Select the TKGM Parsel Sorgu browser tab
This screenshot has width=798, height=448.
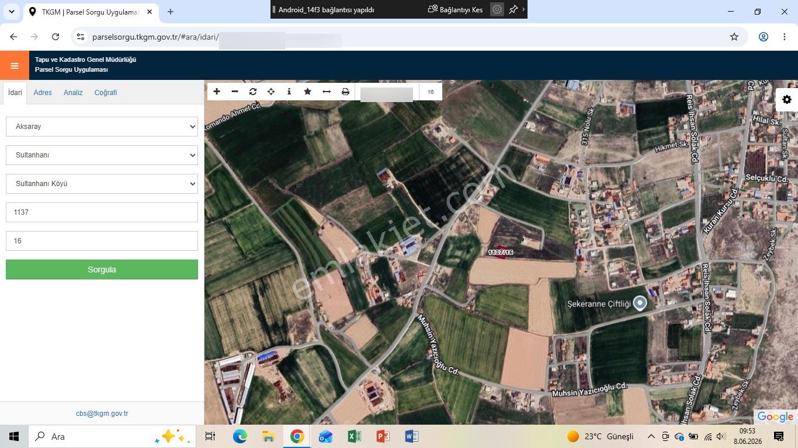[x=91, y=12]
